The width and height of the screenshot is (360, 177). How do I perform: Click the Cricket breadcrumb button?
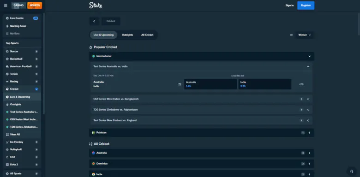click(x=111, y=21)
